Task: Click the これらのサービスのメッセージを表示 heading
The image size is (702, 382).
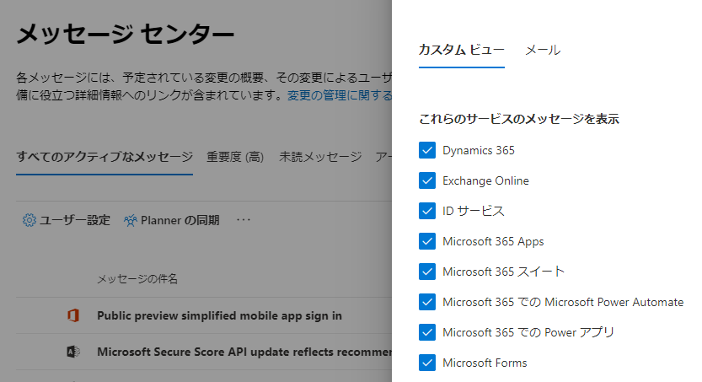Action: (519, 119)
